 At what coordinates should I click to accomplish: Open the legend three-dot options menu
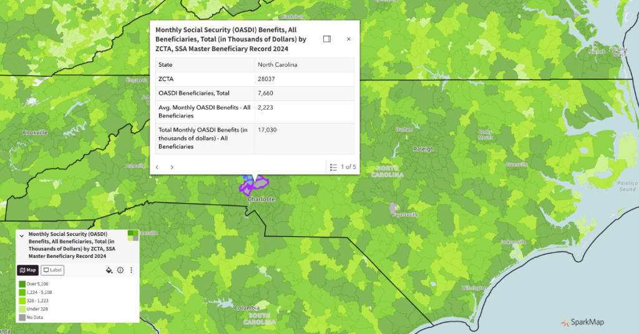(x=131, y=270)
